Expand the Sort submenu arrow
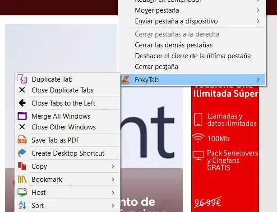 click(x=113, y=206)
